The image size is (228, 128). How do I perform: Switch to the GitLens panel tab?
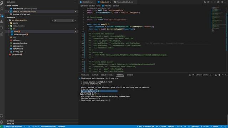tap(130, 75)
